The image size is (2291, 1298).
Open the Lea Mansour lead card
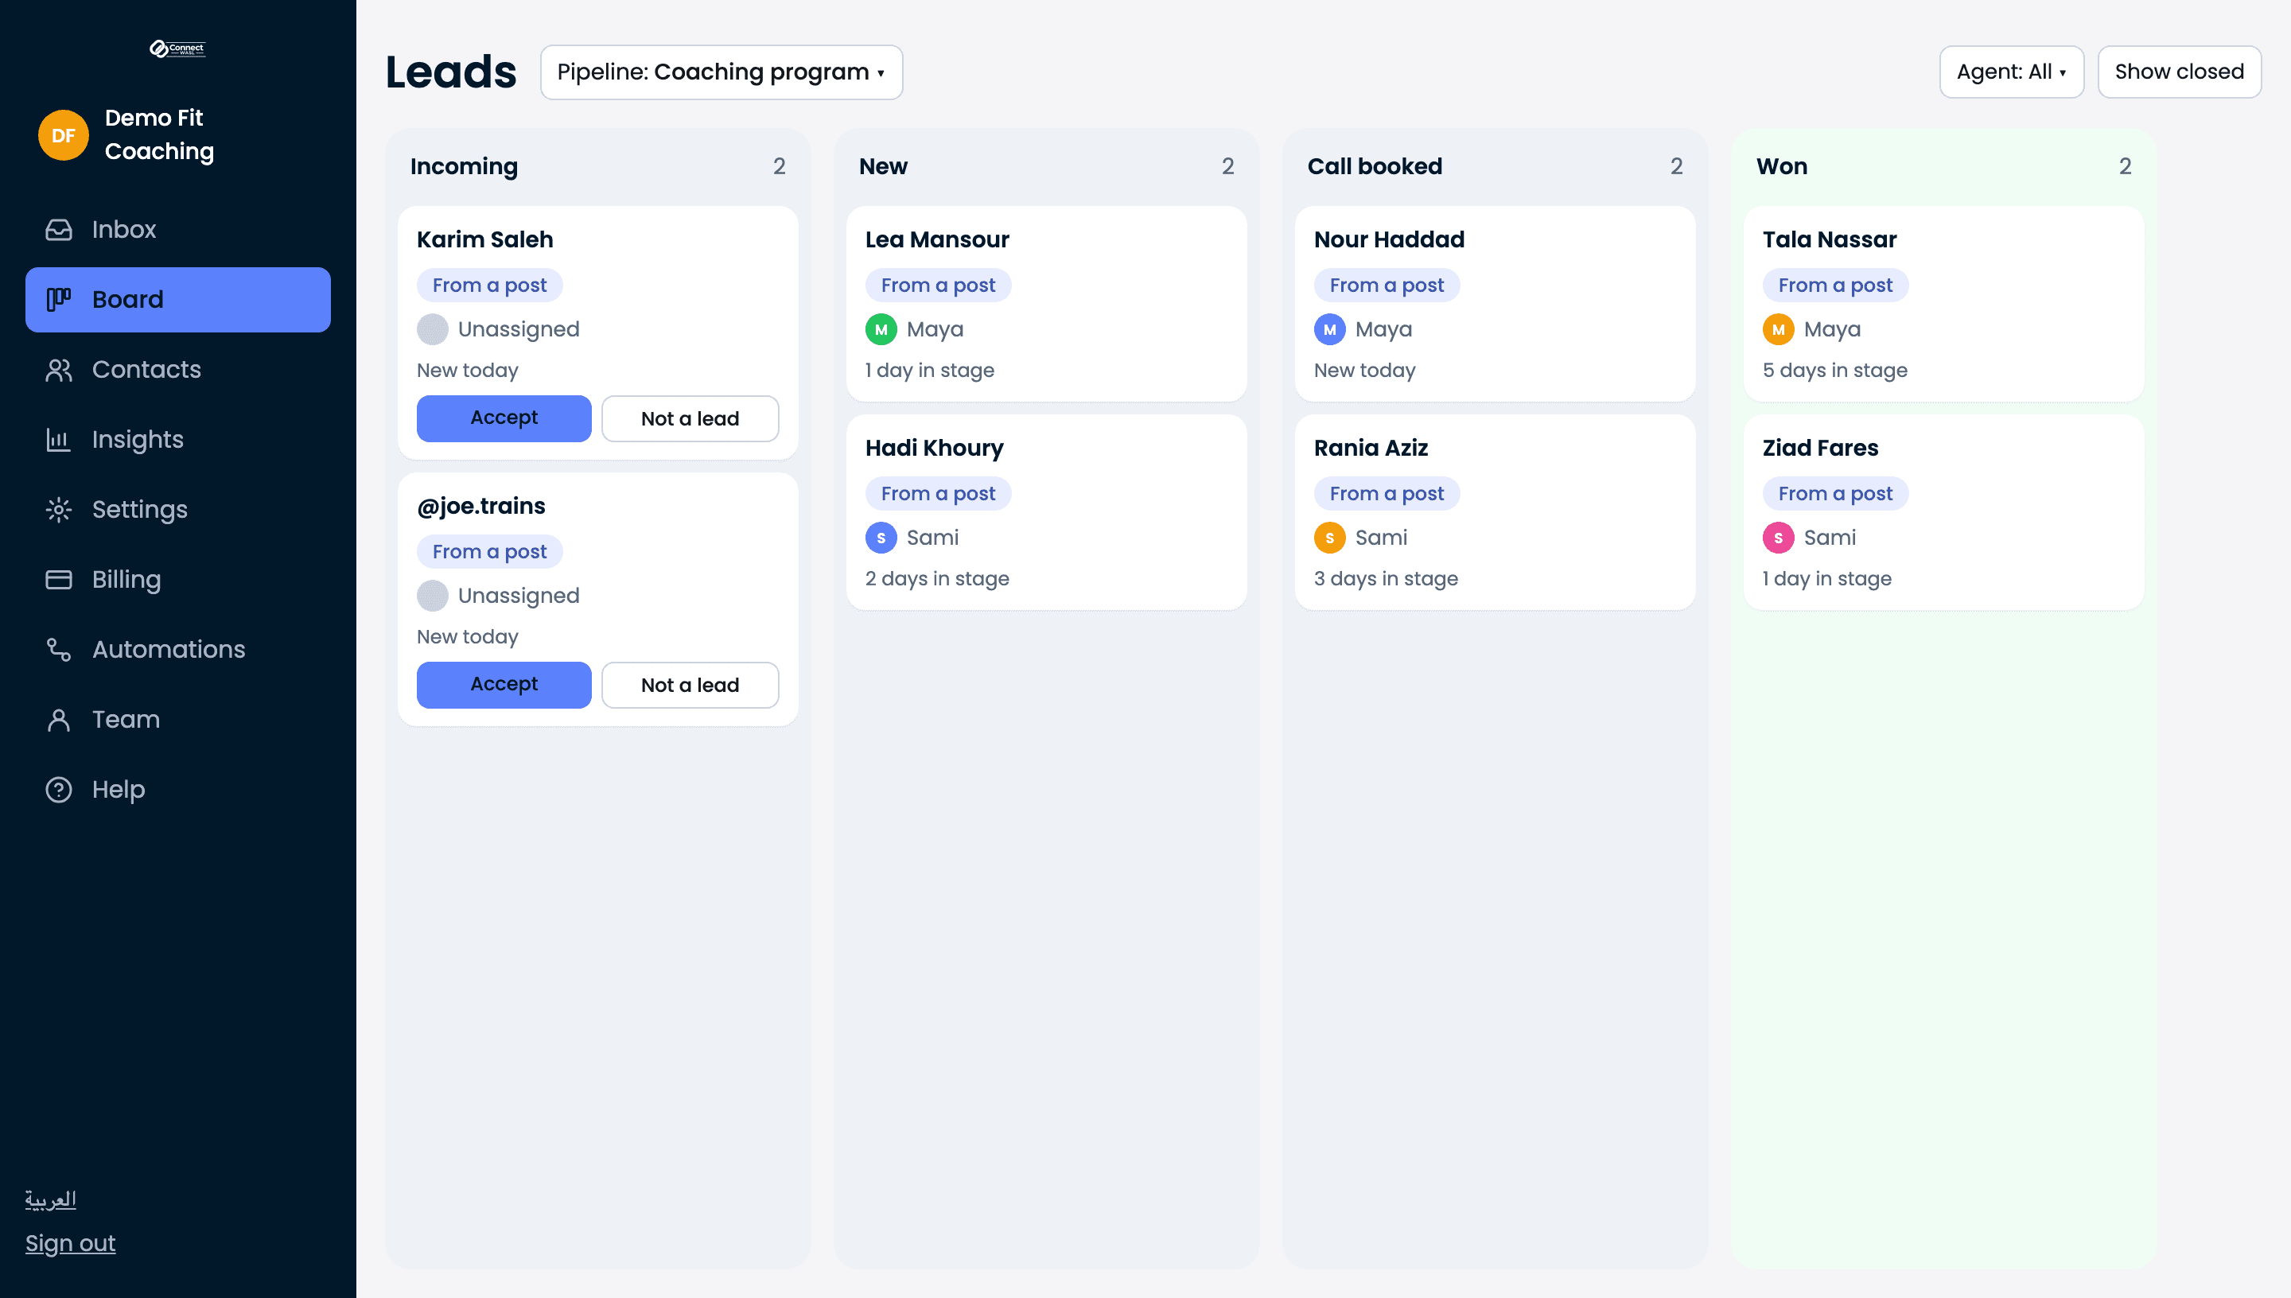1045,304
